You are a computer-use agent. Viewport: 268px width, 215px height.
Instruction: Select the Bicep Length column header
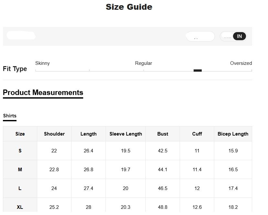click(x=233, y=134)
